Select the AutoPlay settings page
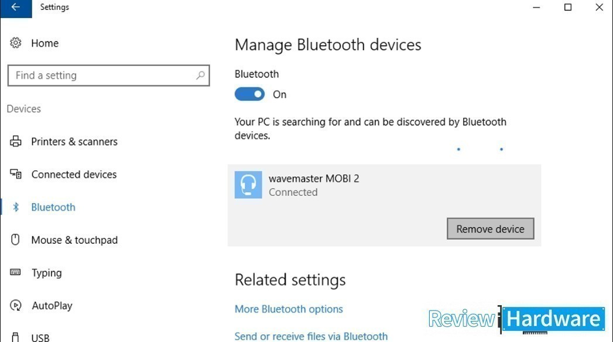Screen dimensions: 613x342 pyautogui.click(x=52, y=305)
